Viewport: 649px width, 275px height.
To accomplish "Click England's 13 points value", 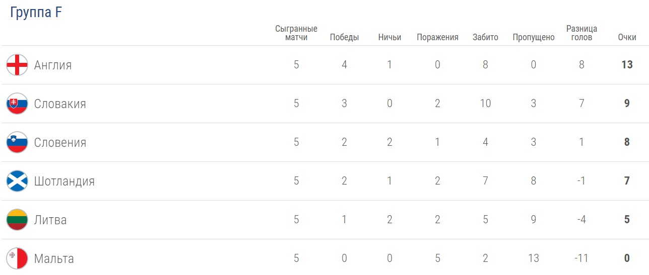I will point(627,65).
